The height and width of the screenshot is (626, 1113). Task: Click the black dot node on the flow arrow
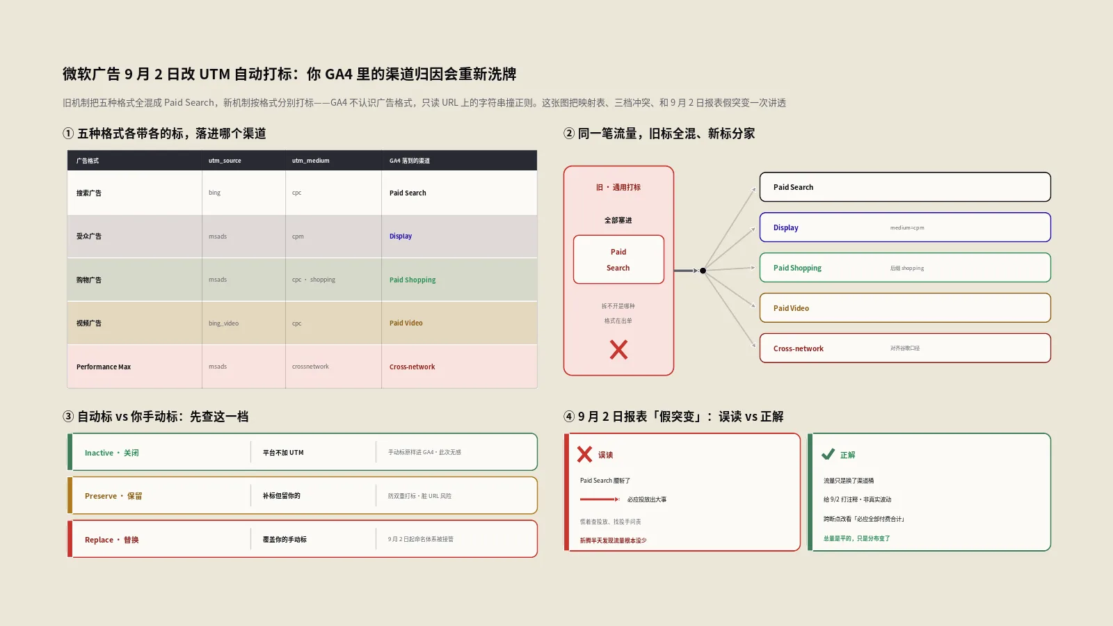coord(703,271)
